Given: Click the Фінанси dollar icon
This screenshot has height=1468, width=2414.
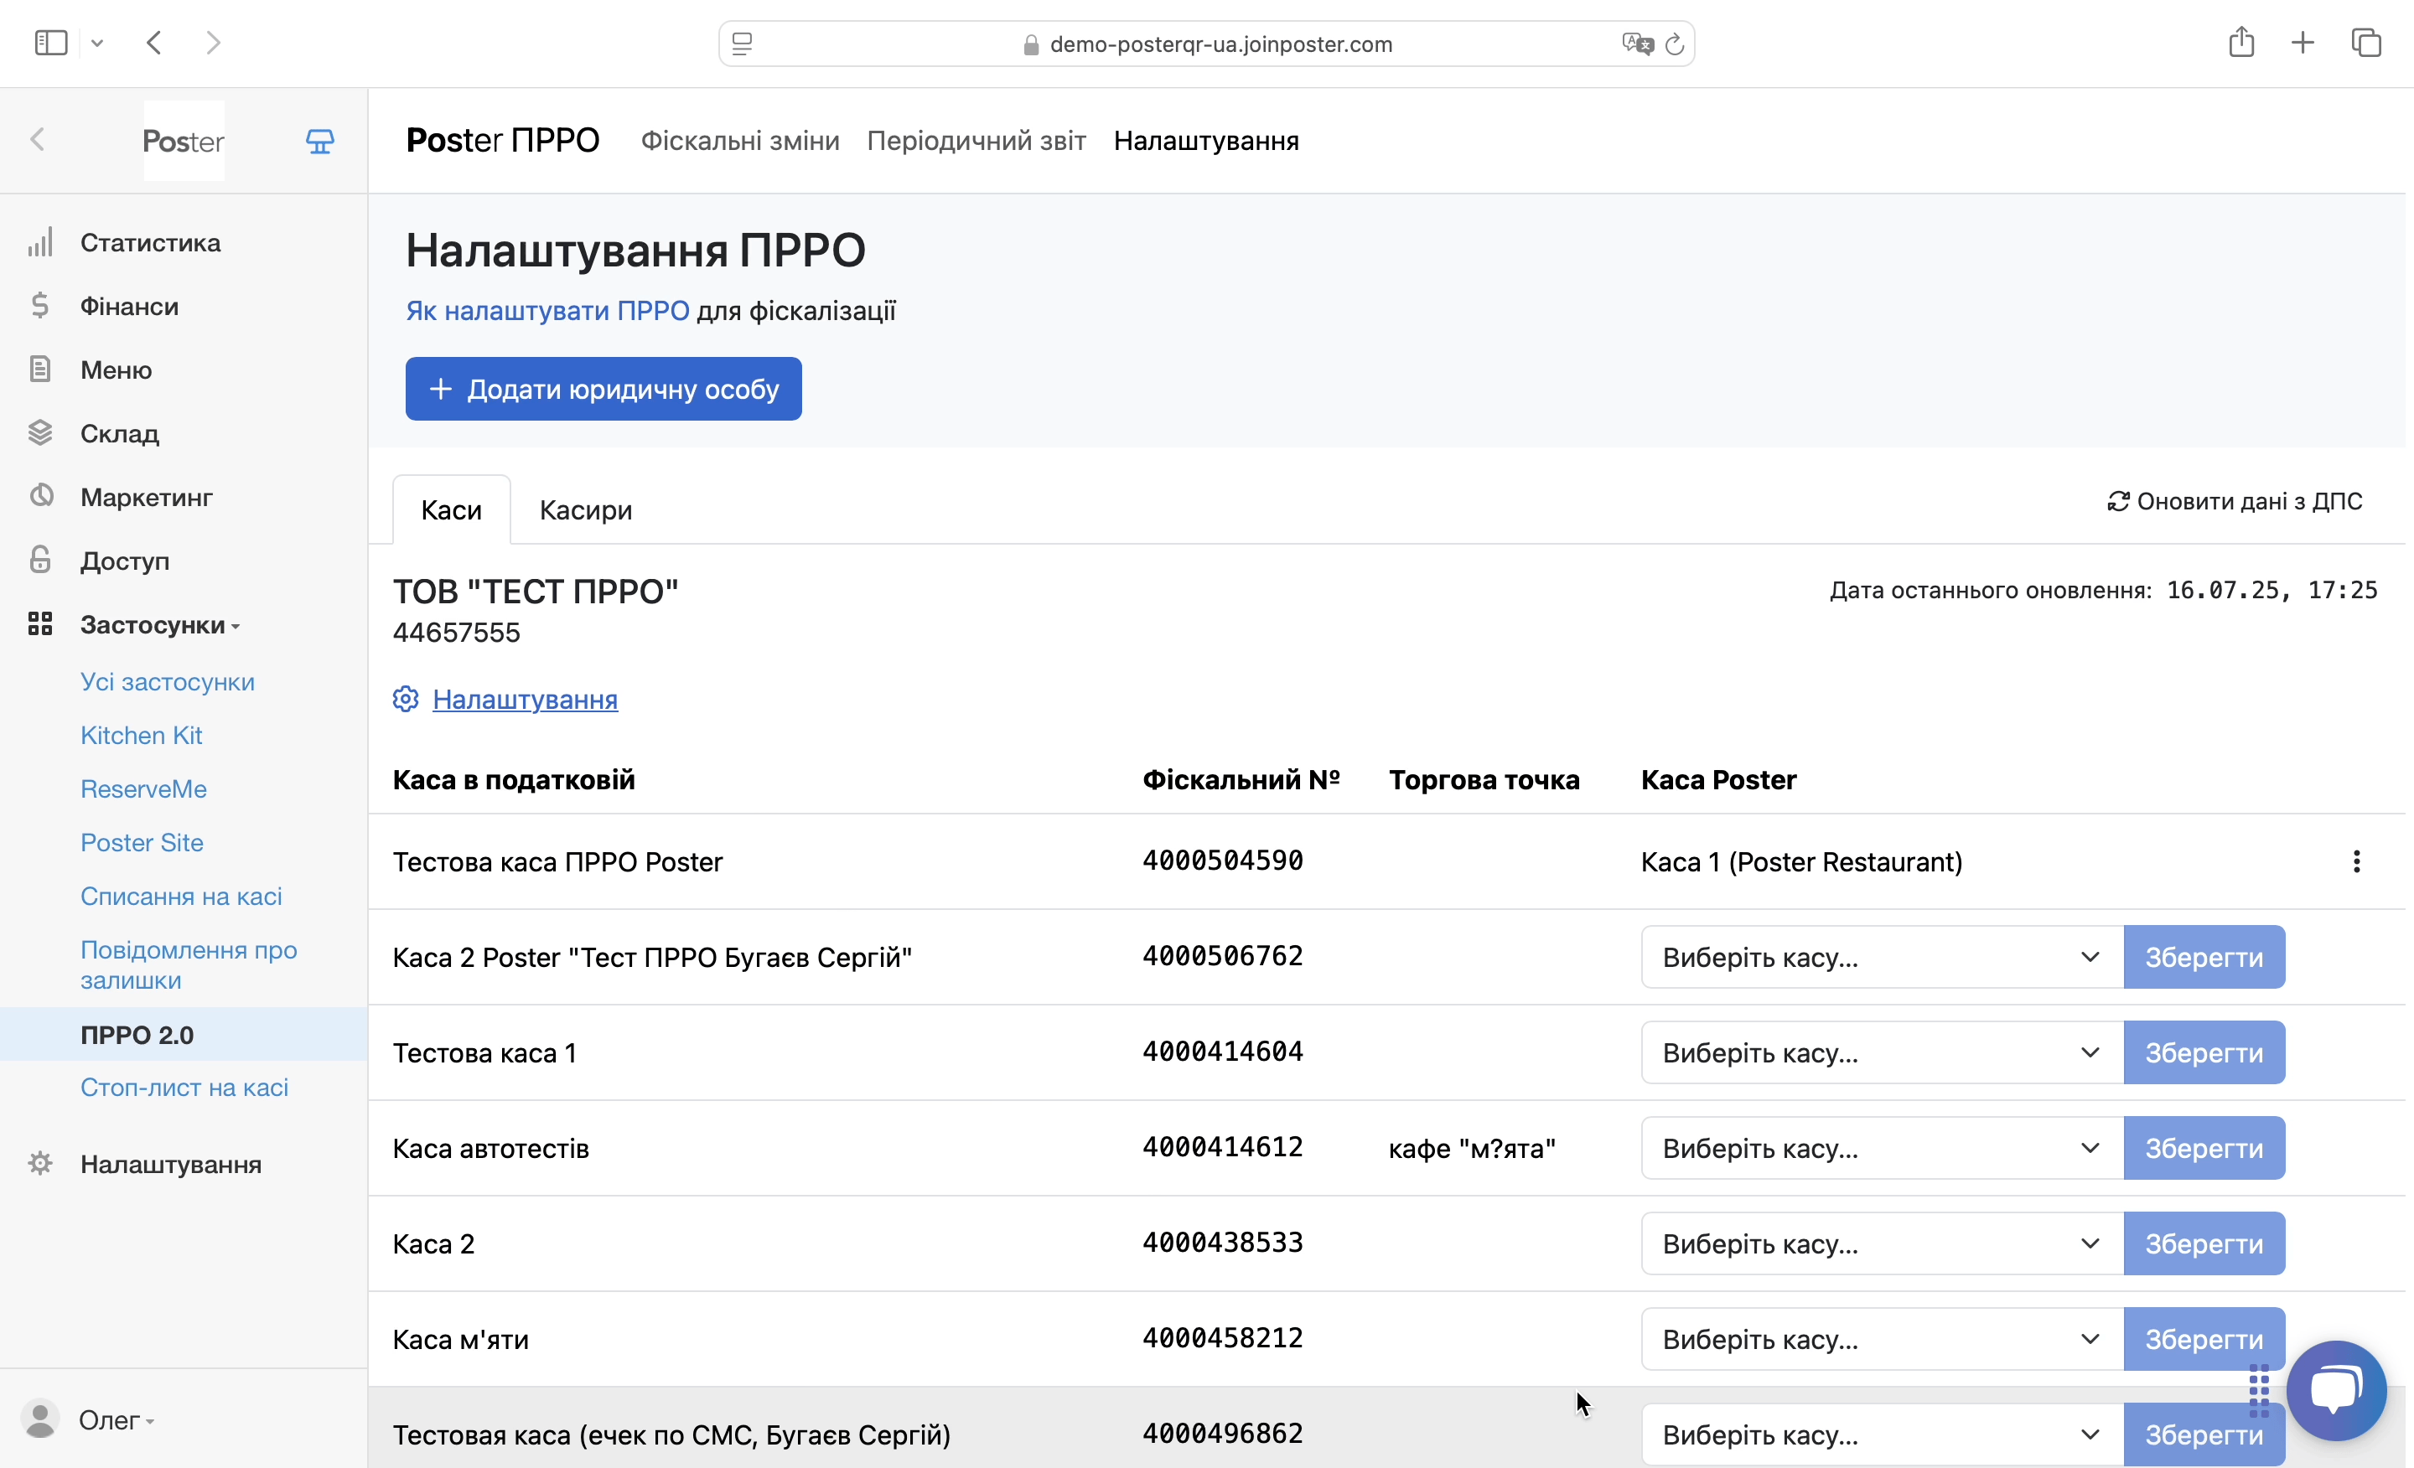Looking at the screenshot, I should [x=40, y=306].
